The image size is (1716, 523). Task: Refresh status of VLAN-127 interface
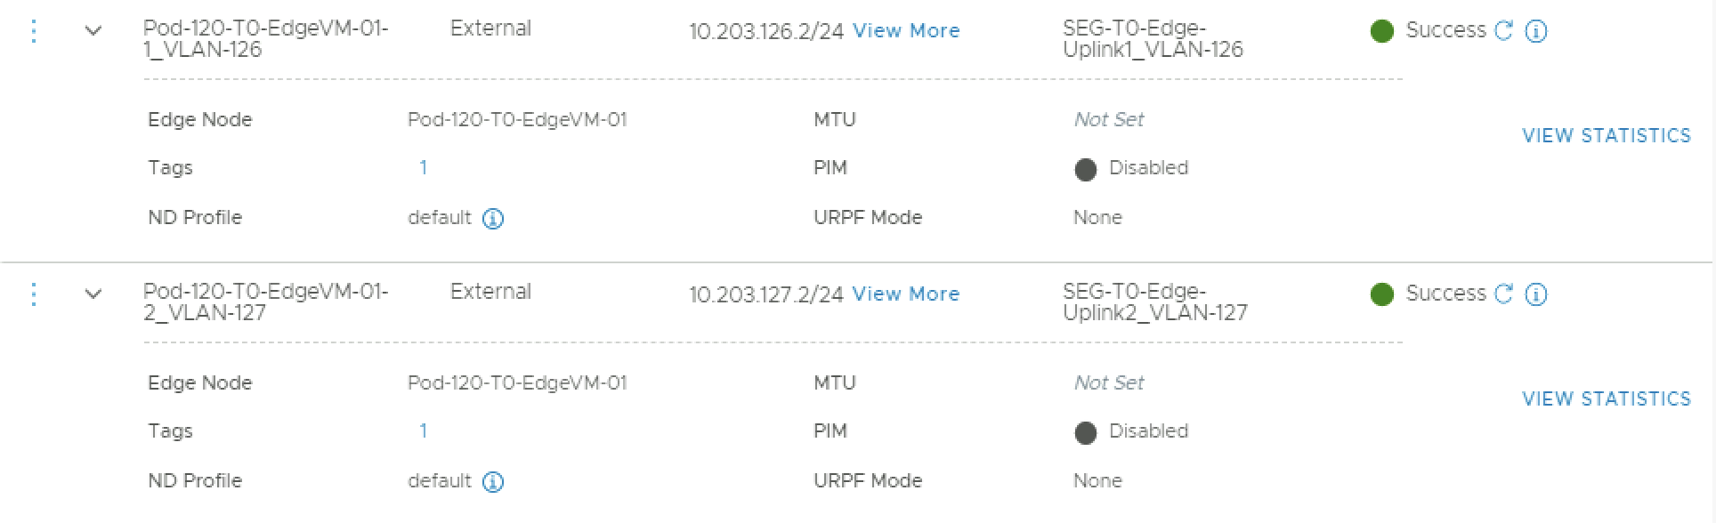pos(1503,294)
